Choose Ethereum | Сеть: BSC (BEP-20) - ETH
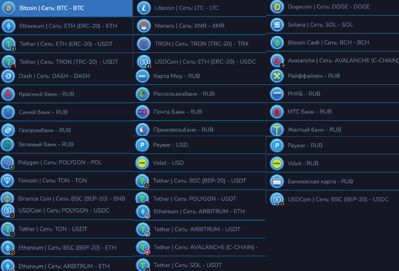 point(66,248)
